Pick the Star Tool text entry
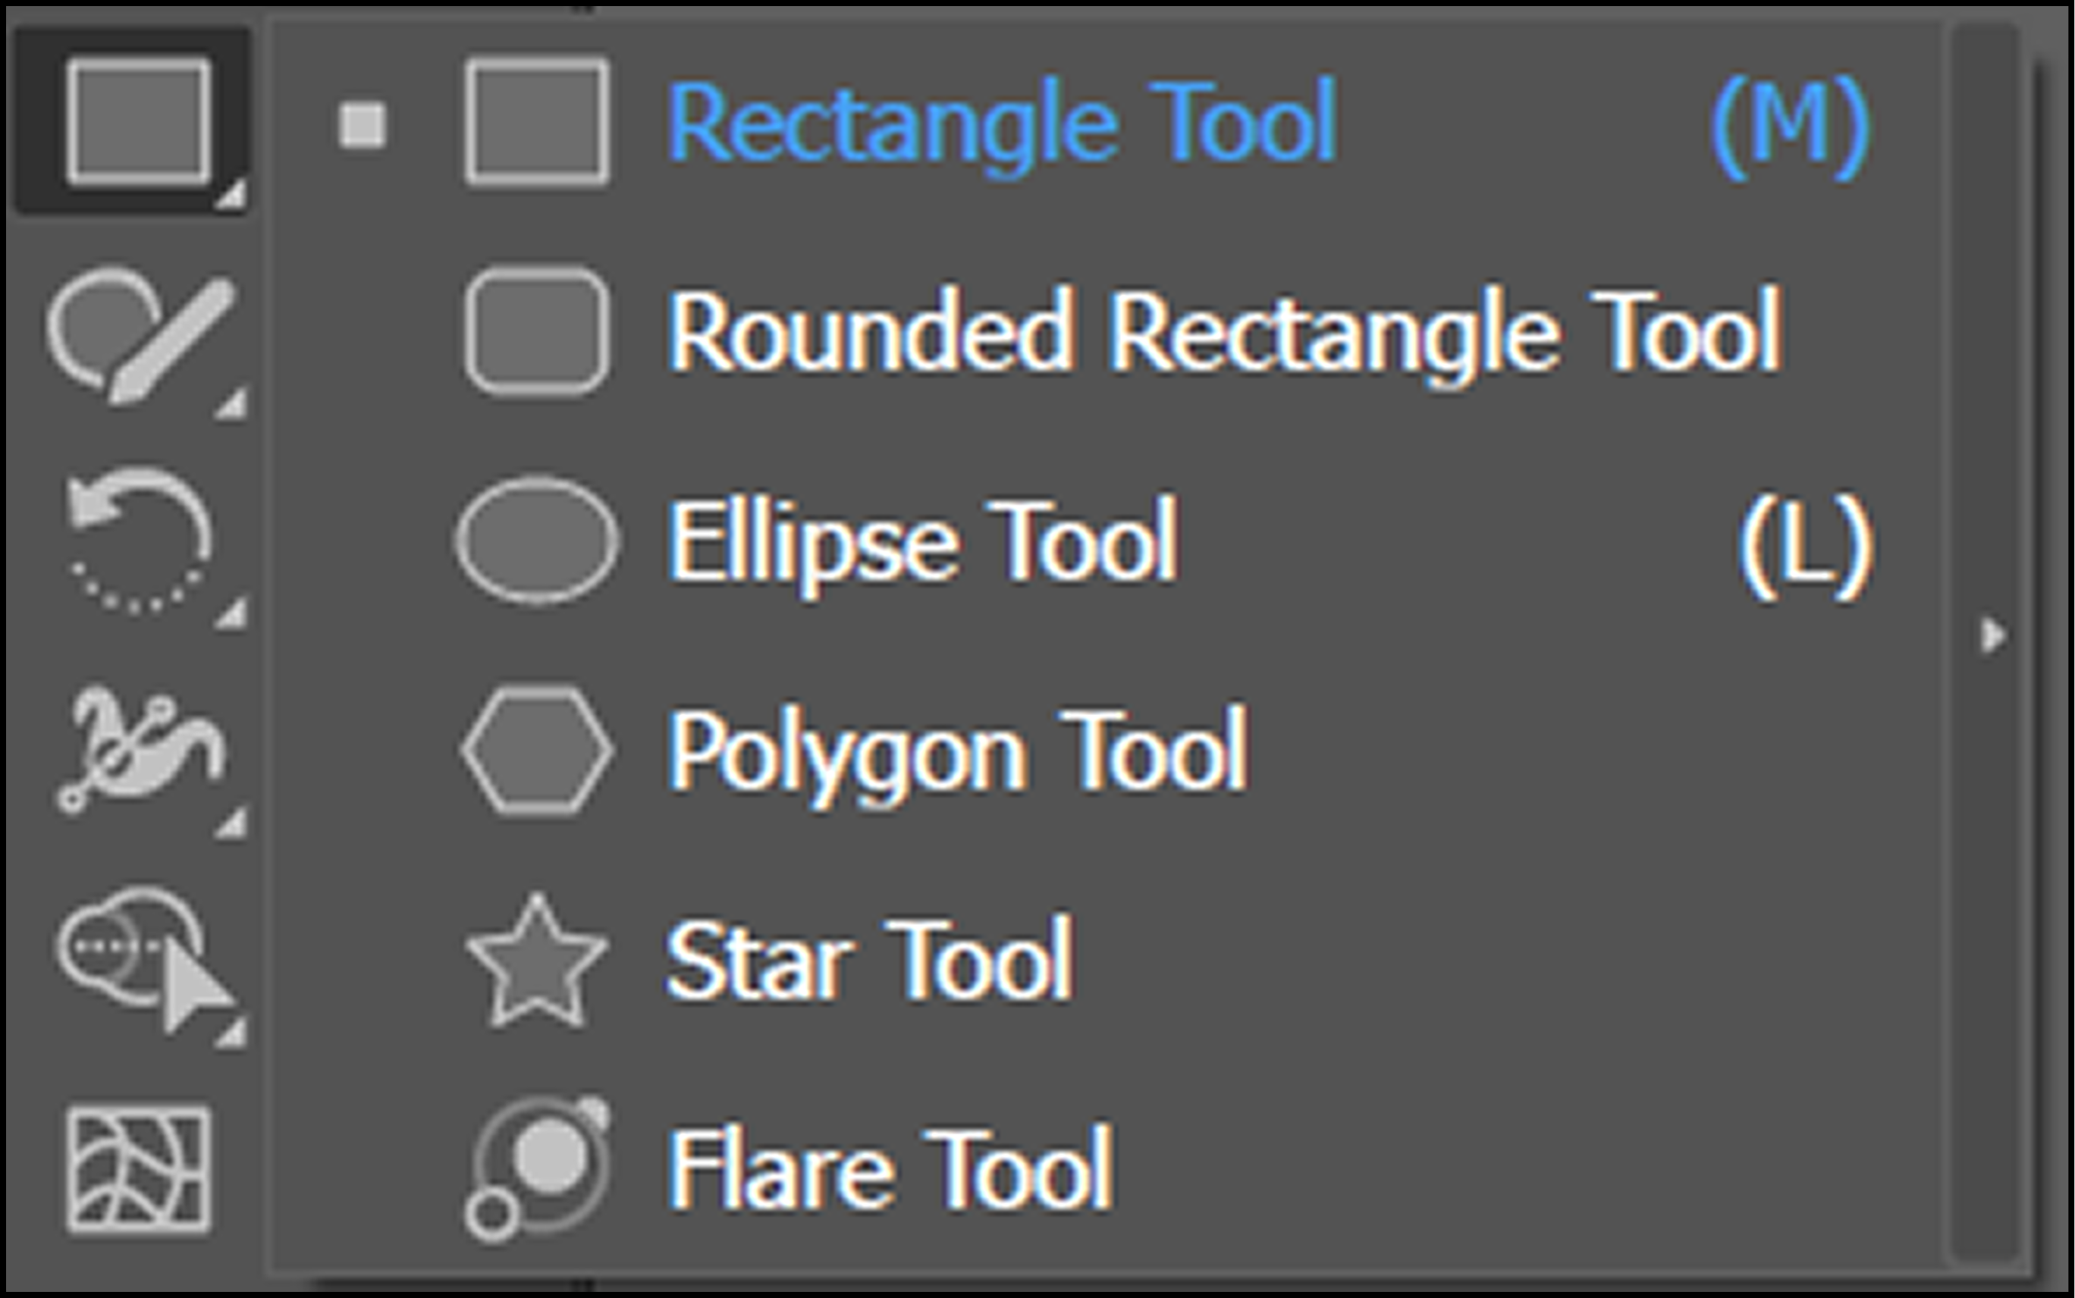Viewport: 2075px width, 1298px height. 869,960
